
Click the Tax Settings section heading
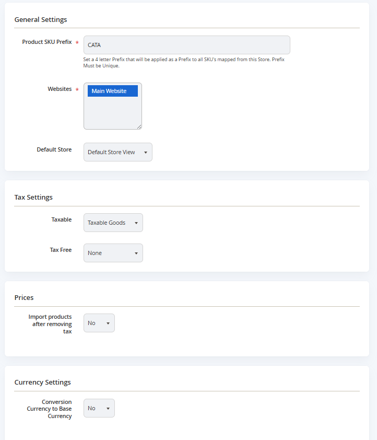click(x=33, y=198)
